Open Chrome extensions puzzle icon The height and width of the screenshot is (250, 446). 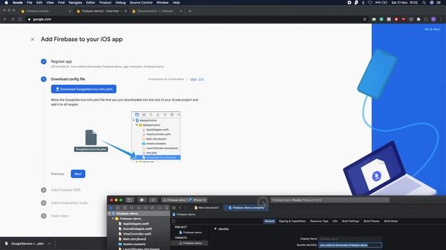point(418,19)
